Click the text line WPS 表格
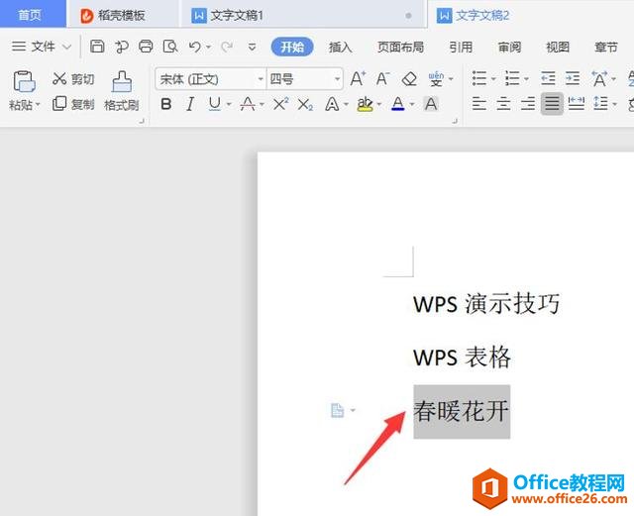This screenshot has height=516, width=634. [462, 358]
